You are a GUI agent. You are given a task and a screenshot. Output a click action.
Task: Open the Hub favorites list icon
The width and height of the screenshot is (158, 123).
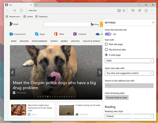coord(133,10)
